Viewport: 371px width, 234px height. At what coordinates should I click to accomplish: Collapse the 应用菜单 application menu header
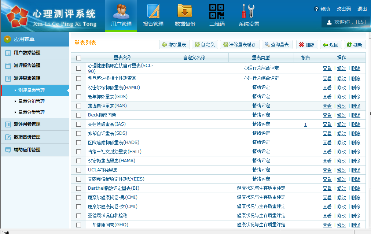(x=7, y=39)
